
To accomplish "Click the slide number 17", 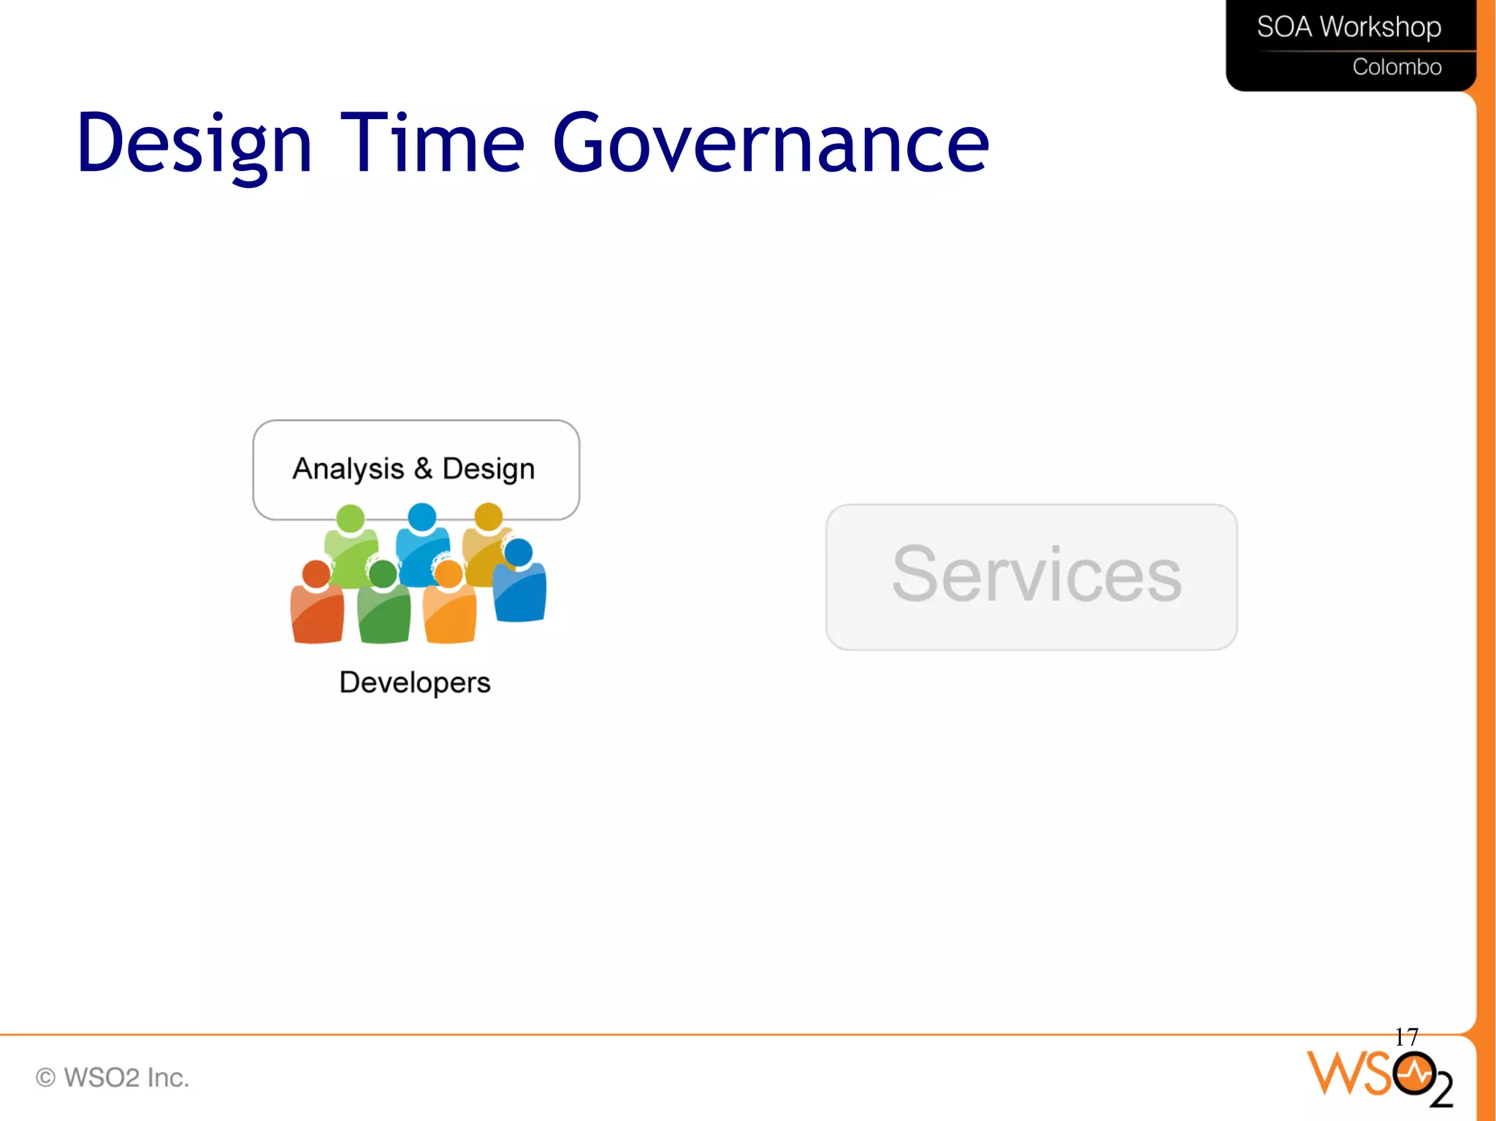I will pyautogui.click(x=1406, y=1037).
